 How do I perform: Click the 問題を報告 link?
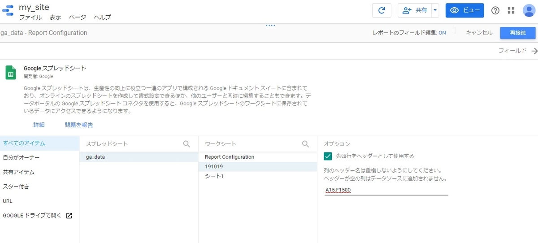78,125
